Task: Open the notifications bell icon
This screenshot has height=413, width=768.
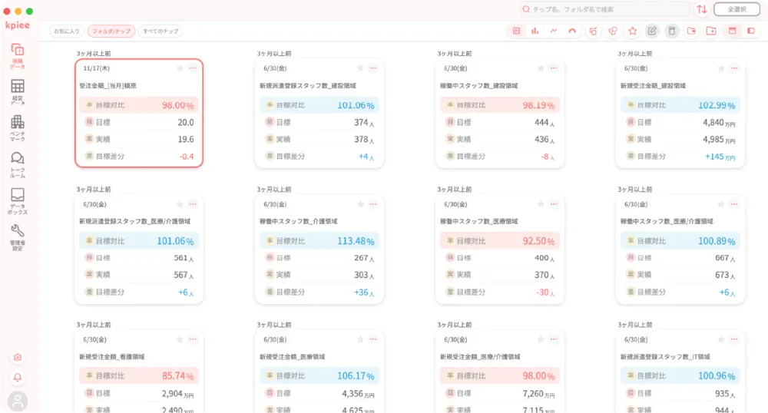Action: [x=18, y=377]
